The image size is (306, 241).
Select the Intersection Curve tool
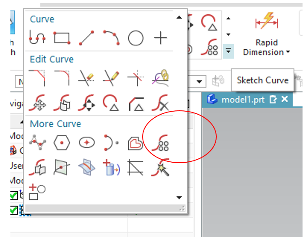(x=87, y=167)
